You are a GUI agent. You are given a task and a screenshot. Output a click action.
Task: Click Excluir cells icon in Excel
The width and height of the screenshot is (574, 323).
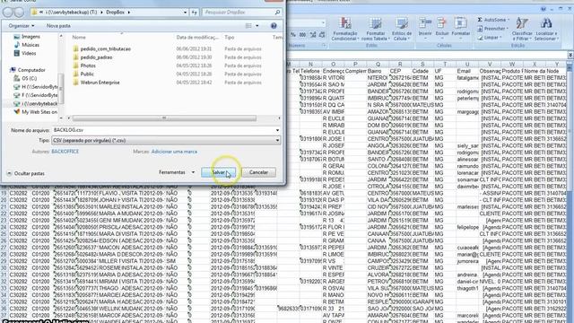pos(442,27)
